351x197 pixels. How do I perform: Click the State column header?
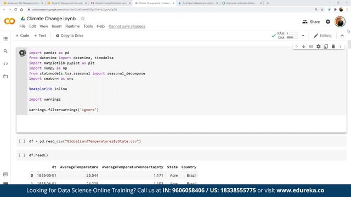click(172, 167)
